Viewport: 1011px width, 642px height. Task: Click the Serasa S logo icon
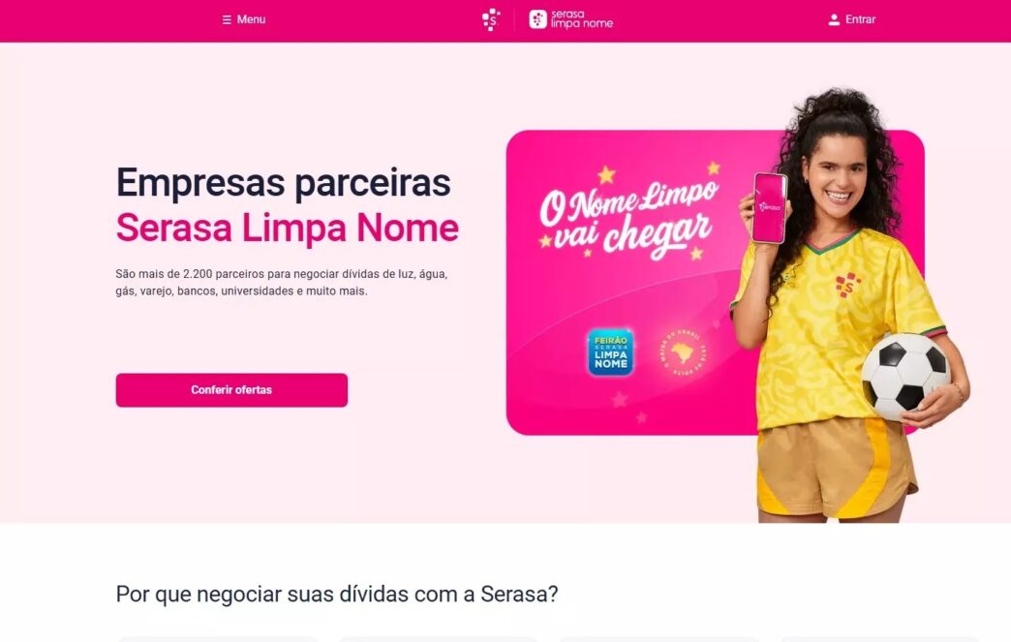pos(491,19)
